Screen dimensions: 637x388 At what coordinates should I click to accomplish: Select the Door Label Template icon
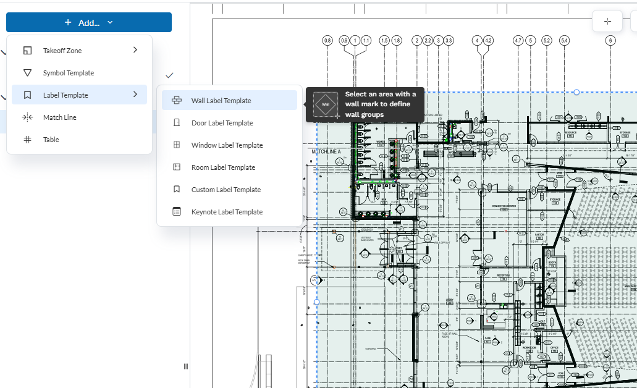(177, 122)
